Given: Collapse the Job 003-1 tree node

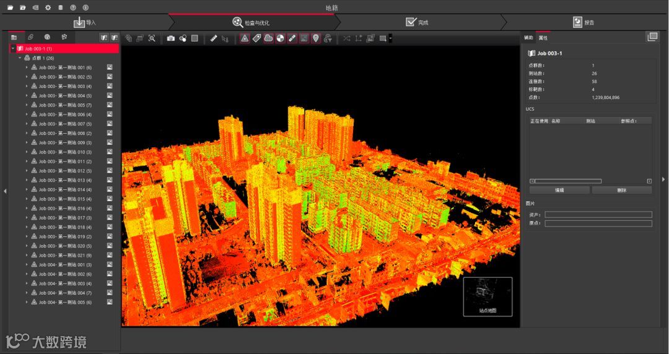Looking at the screenshot, I should point(12,48).
